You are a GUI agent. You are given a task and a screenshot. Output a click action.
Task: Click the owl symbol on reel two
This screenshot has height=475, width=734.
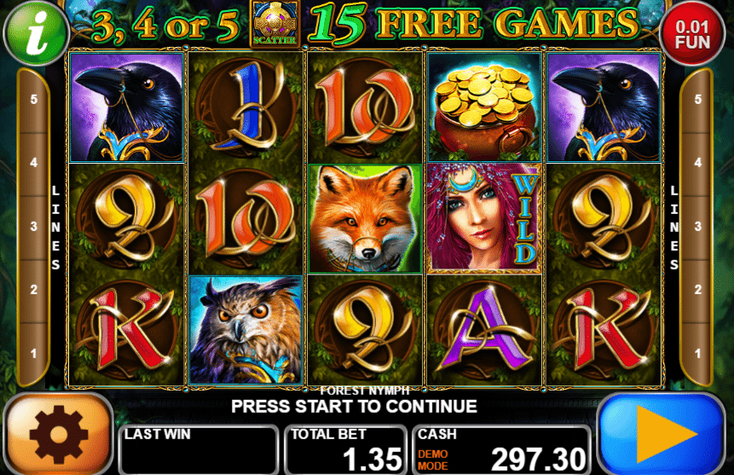click(246, 330)
